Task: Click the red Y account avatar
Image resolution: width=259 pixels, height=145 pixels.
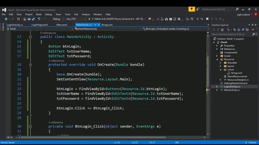Action: 256,14
